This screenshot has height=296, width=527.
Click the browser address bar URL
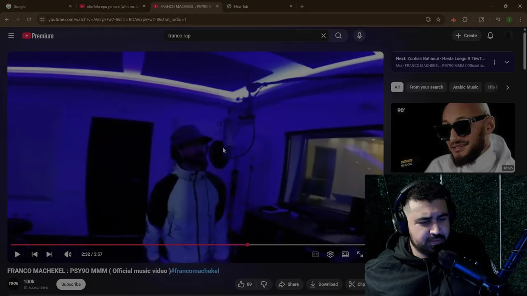(117, 19)
